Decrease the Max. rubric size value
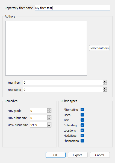Viewport: 115px width, 163px height. [49, 126]
